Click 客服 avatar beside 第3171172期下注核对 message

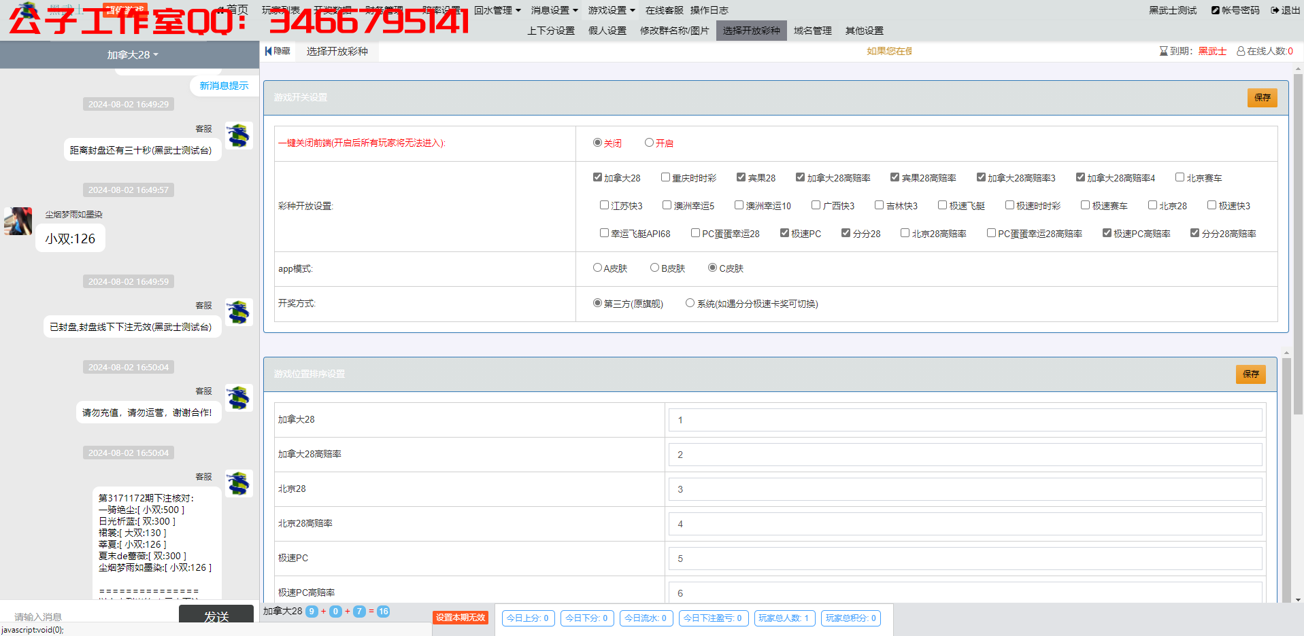point(239,484)
